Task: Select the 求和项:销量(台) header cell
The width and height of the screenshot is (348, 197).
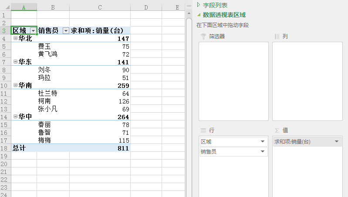Action: pyautogui.click(x=100, y=30)
